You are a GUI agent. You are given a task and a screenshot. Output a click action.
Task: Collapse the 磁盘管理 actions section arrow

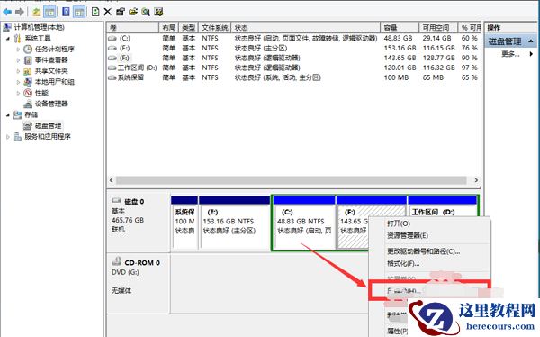coord(531,41)
